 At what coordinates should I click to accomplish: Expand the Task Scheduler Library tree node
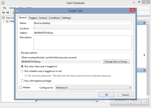pyautogui.click(x=4, y=21)
